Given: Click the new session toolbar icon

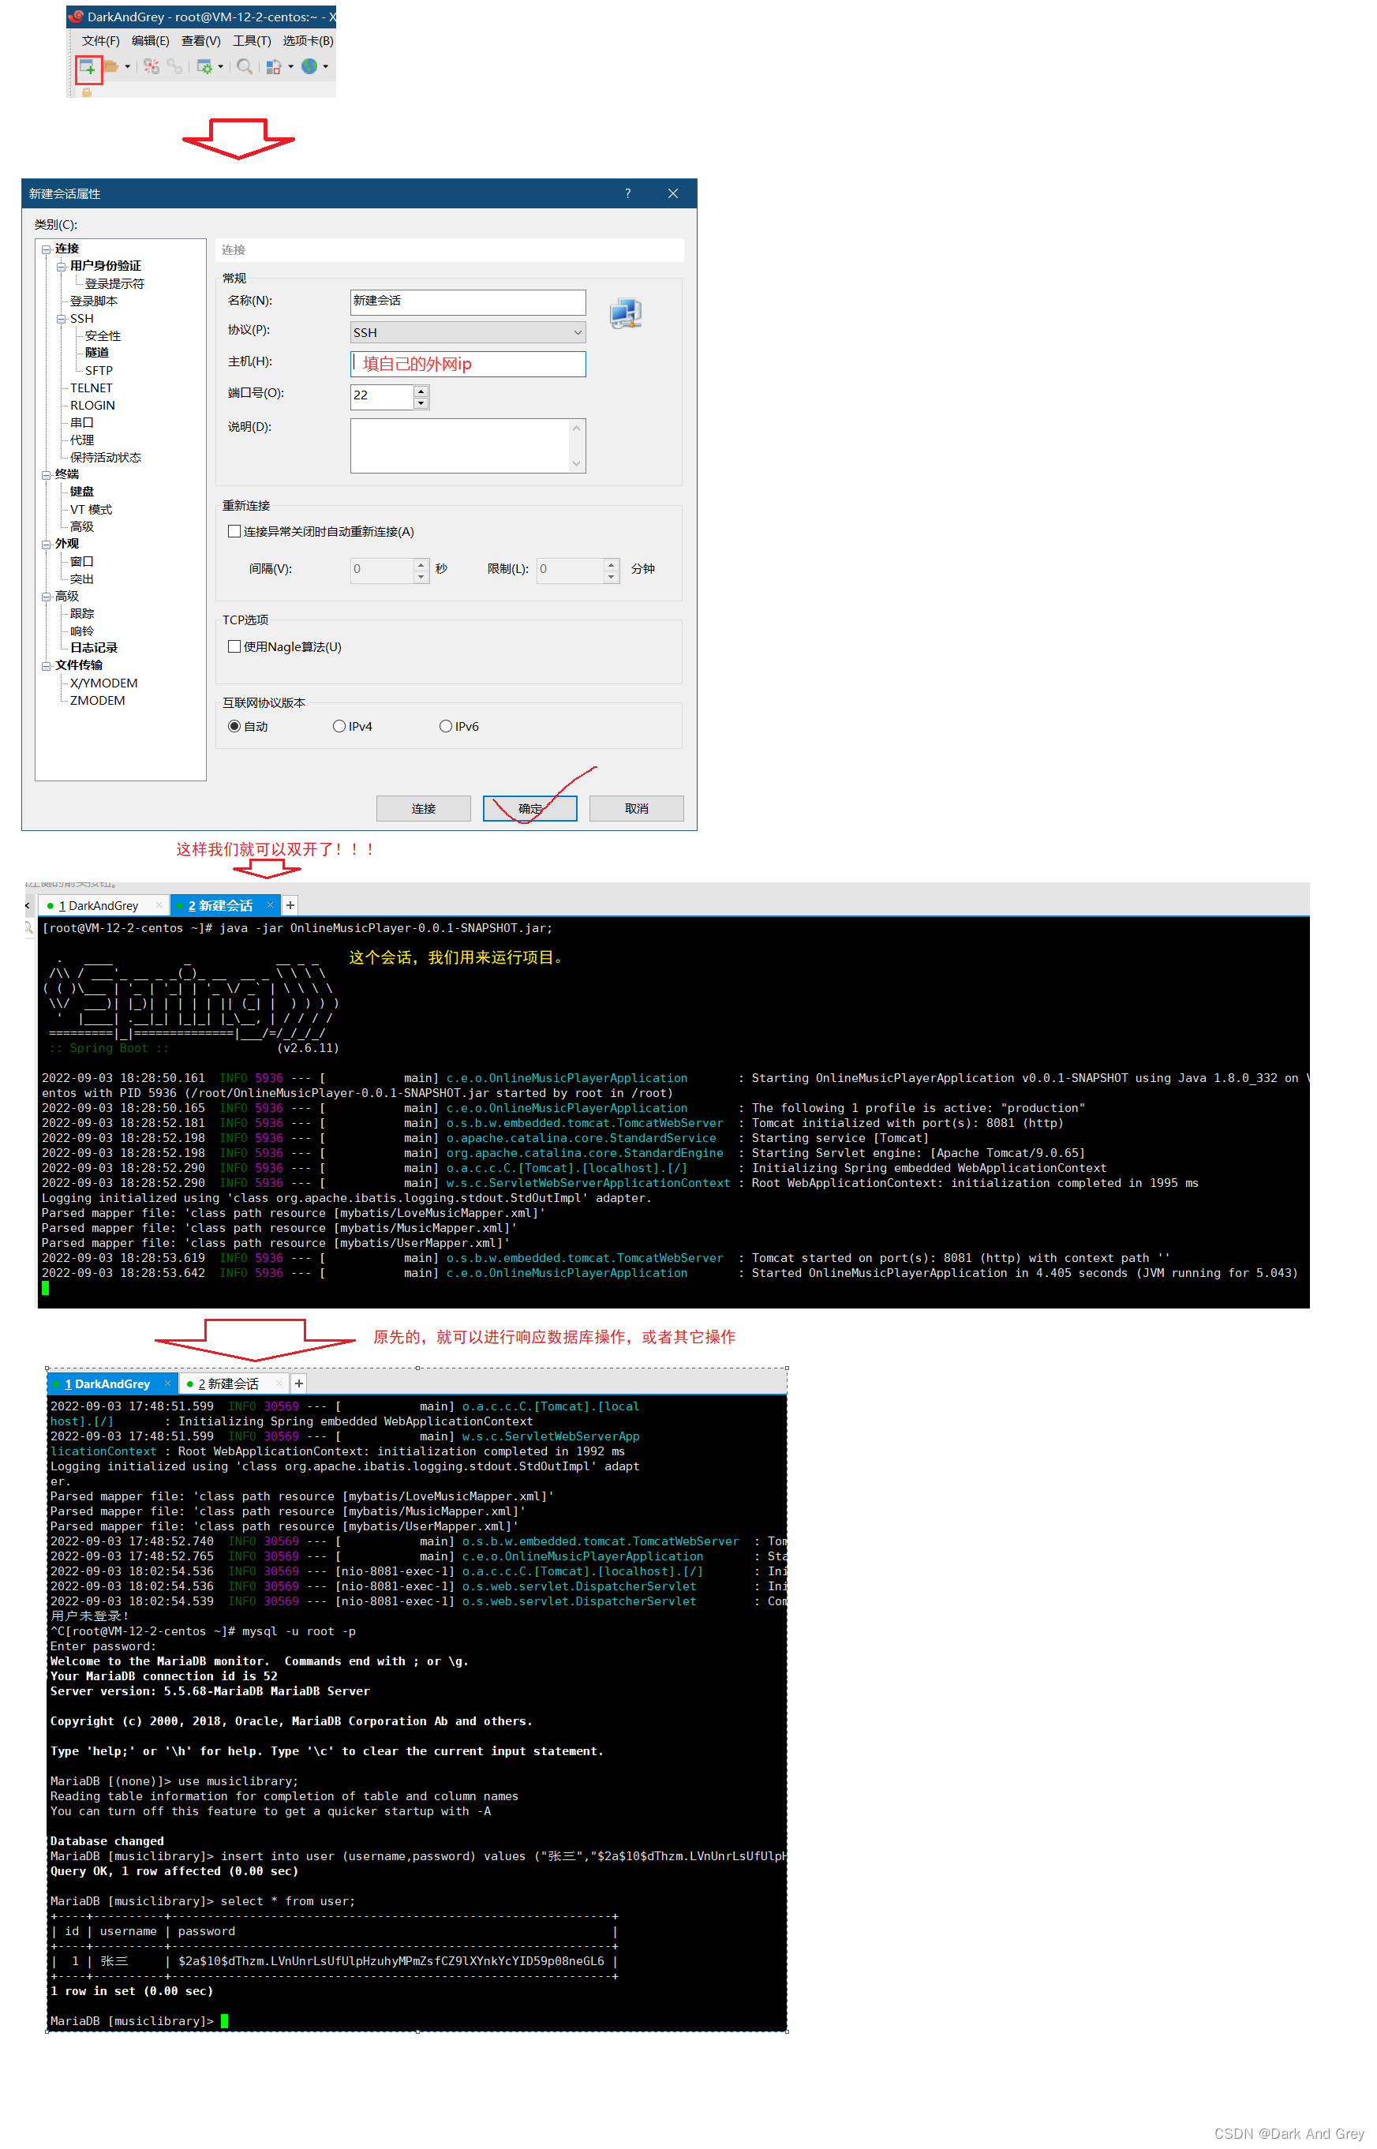Looking at the screenshot, I should point(88,68).
